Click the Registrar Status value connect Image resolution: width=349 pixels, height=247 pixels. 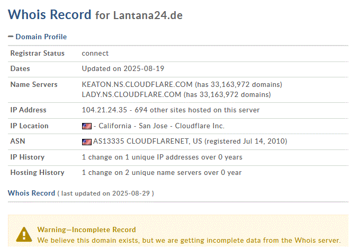[x=95, y=53]
